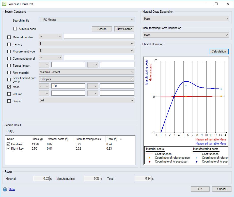Select the Hand rest row name
The width and height of the screenshot is (234, 197).
coord(17,144)
